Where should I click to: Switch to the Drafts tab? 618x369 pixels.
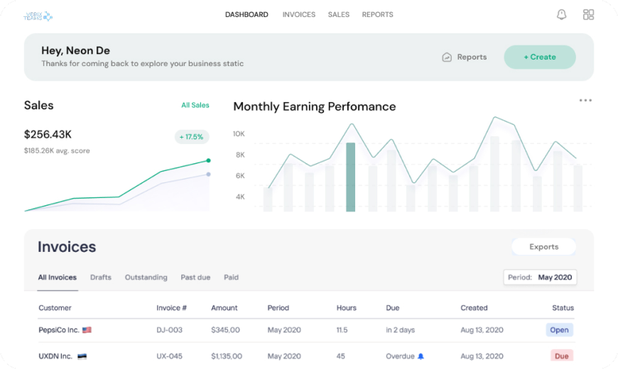tap(101, 277)
